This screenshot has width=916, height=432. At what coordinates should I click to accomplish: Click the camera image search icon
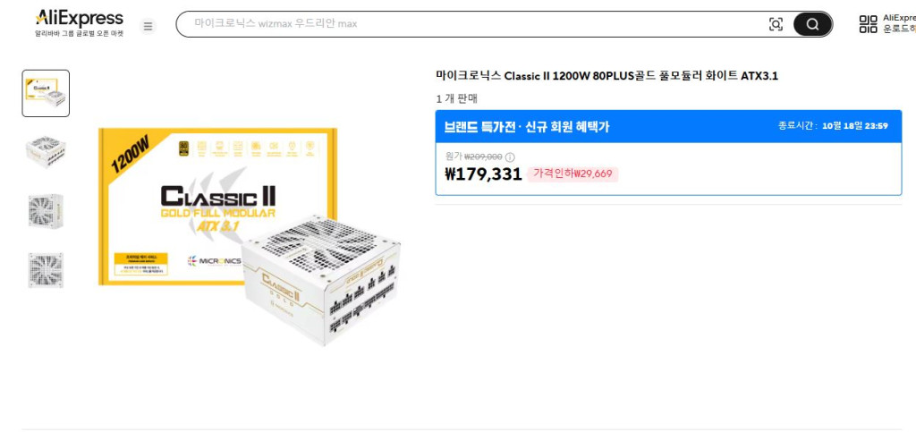coord(776,24)
